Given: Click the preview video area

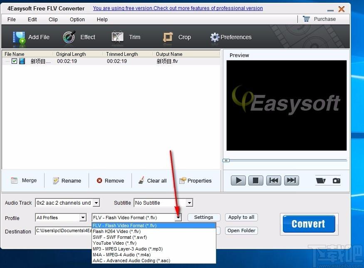Looking at the screenshot, I should tap(287, 105).
